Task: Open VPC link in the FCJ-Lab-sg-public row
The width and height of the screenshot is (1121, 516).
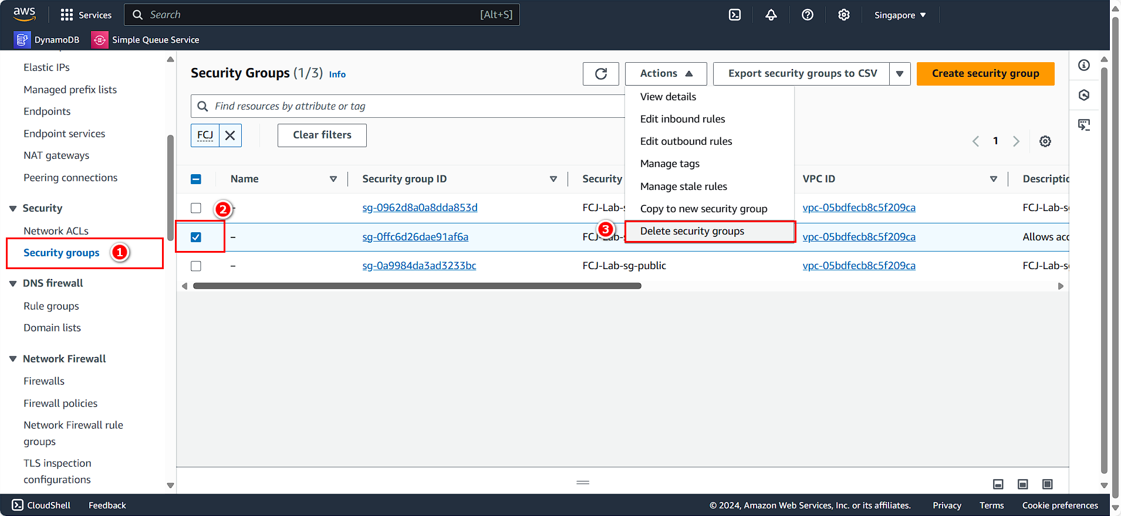Action: pyautogui.click(x=859, y=266)
